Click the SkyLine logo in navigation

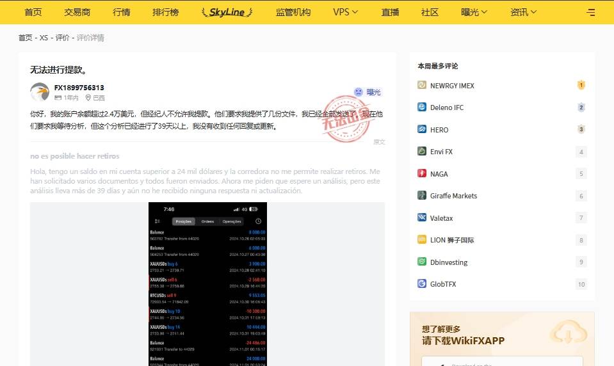pos(227,12)
